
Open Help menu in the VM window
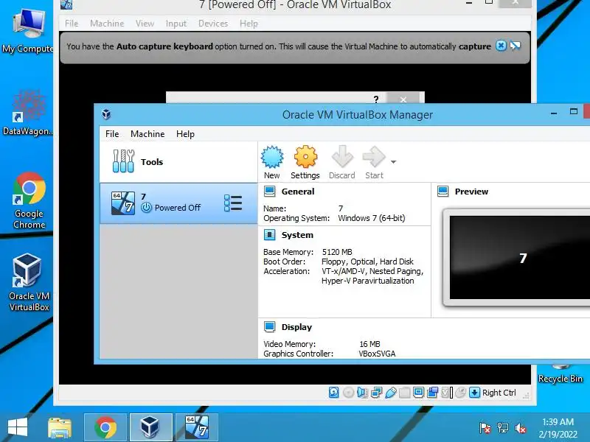249,24
